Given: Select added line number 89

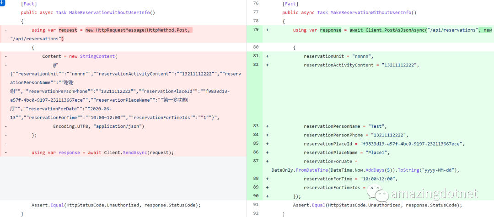Looking at the screenshot, I should 256,187.
